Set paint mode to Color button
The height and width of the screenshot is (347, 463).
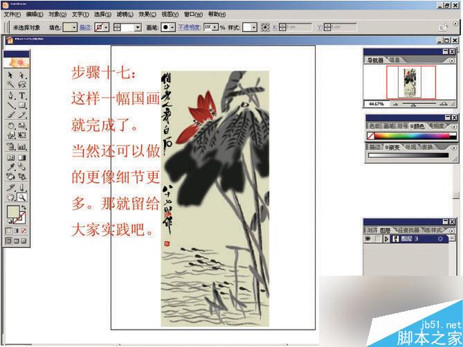point(9,231)
